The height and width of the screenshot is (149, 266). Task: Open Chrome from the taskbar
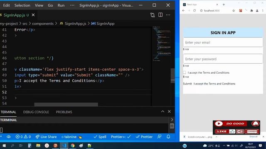pyautogui.click(x=73, y=145)
